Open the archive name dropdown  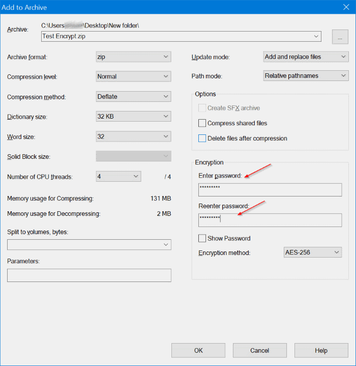tap(316, 37)
